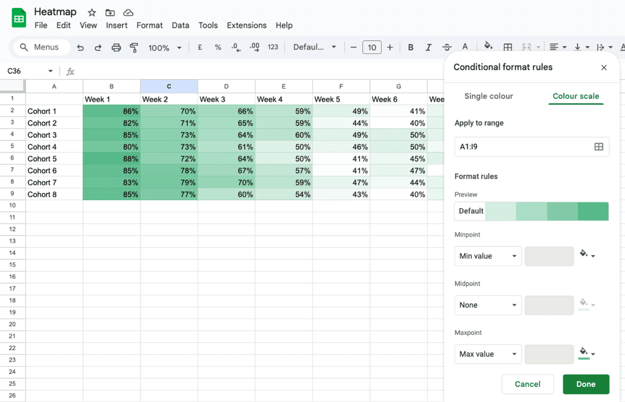Open the Midpoint dropdown set to None
This screenshot has height=402, width=625.
coord(488,305)
